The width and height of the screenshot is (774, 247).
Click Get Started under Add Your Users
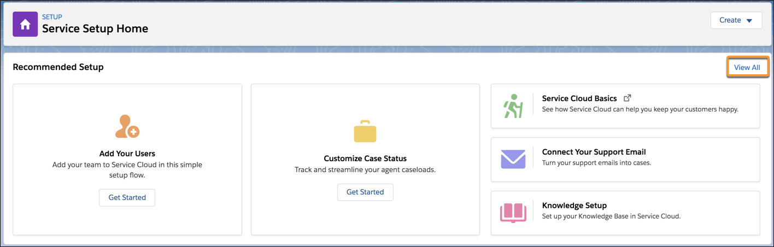127,197
